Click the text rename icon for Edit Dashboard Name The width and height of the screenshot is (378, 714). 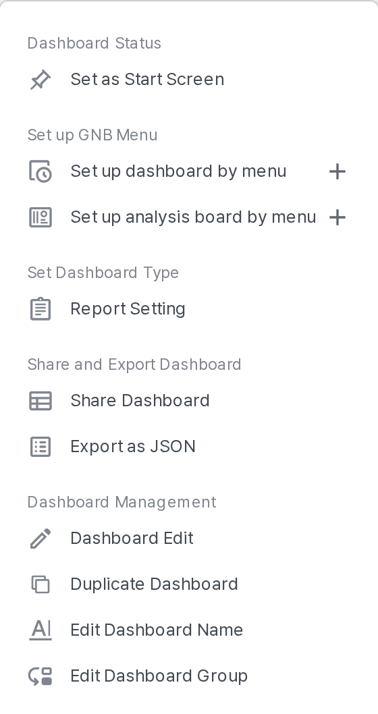40,630
